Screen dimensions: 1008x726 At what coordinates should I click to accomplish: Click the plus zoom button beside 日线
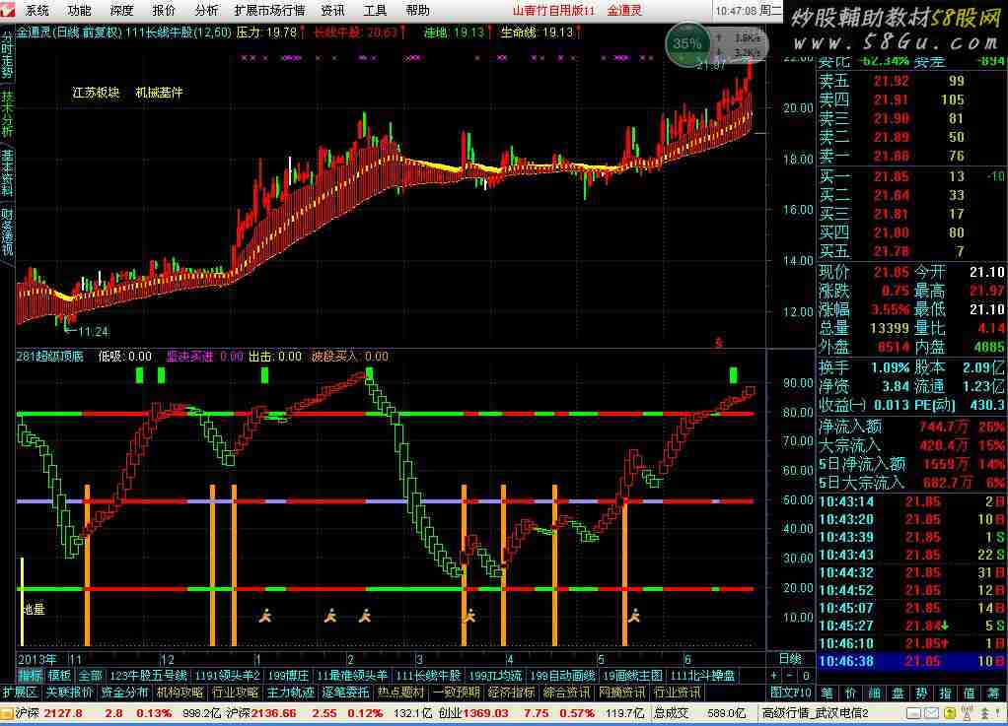pyautogui.click(x=775, y=676)
